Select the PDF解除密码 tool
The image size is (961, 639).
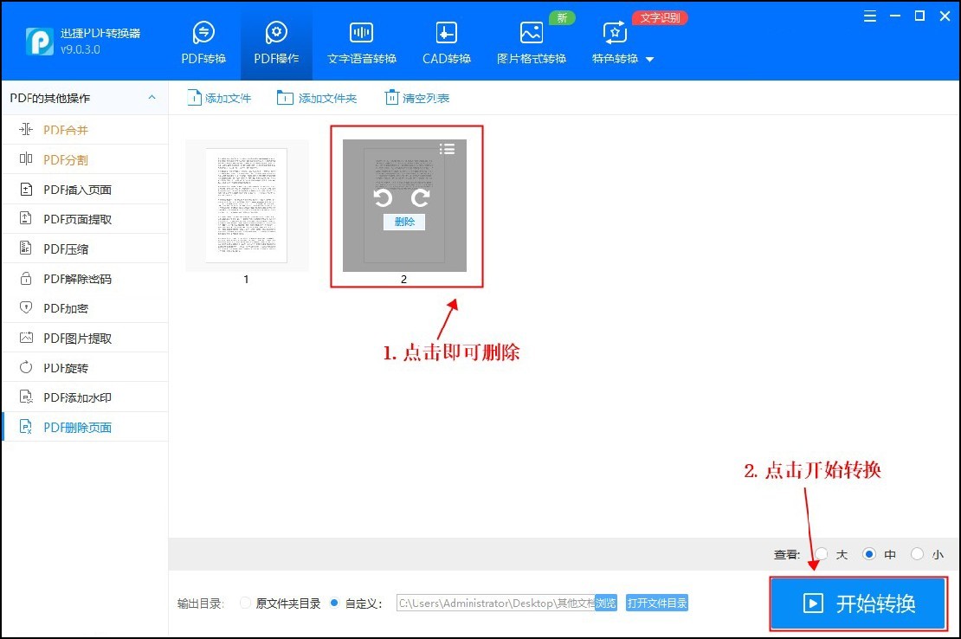[68, 278]
